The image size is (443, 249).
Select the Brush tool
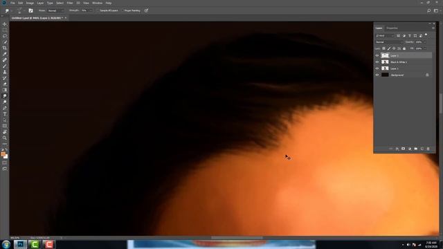point(5,66)
